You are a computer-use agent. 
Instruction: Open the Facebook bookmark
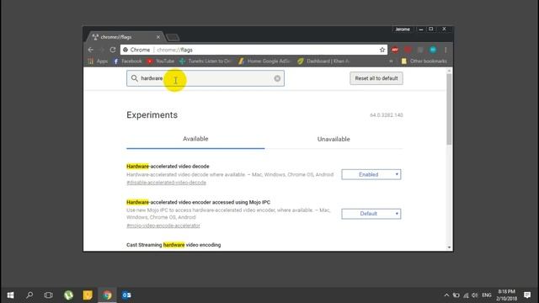tap(127, 61)
